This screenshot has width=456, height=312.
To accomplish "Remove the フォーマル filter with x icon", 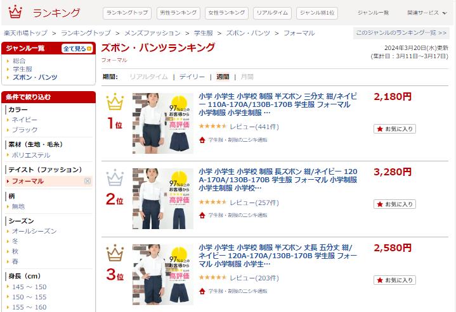I will point(88,181).
